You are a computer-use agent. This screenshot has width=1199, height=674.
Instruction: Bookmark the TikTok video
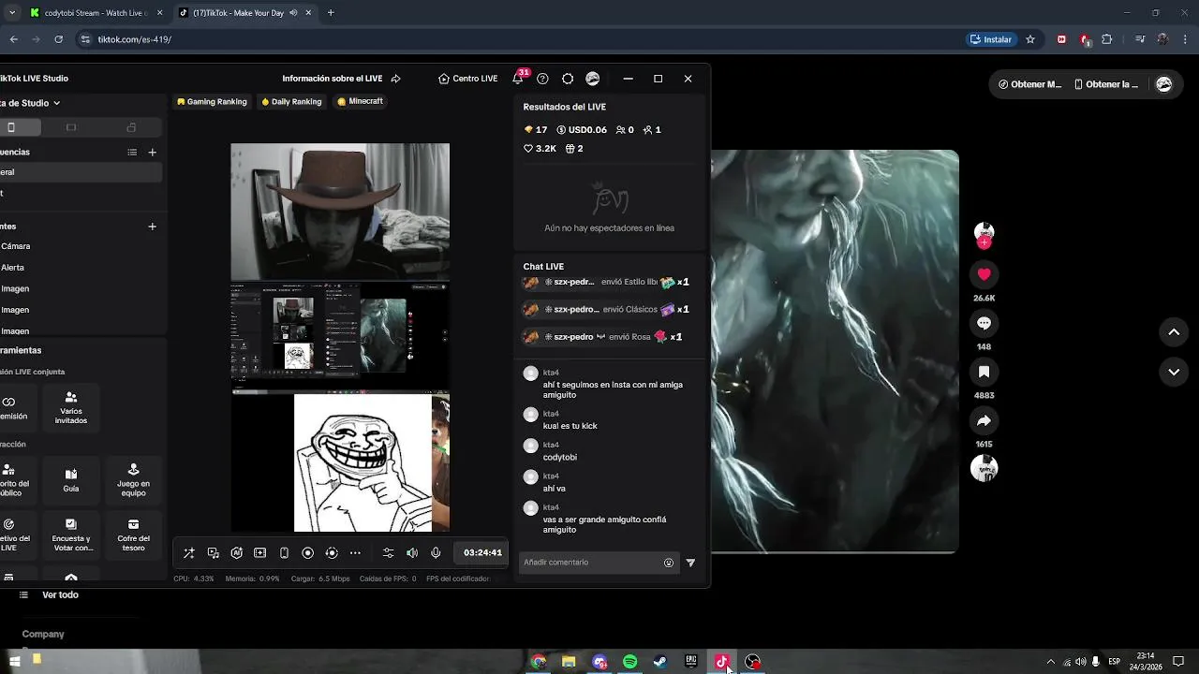pyautogui.click(x=984, y=372)
